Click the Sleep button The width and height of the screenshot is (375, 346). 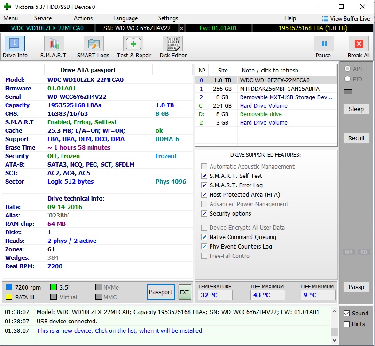coord(356,109)
